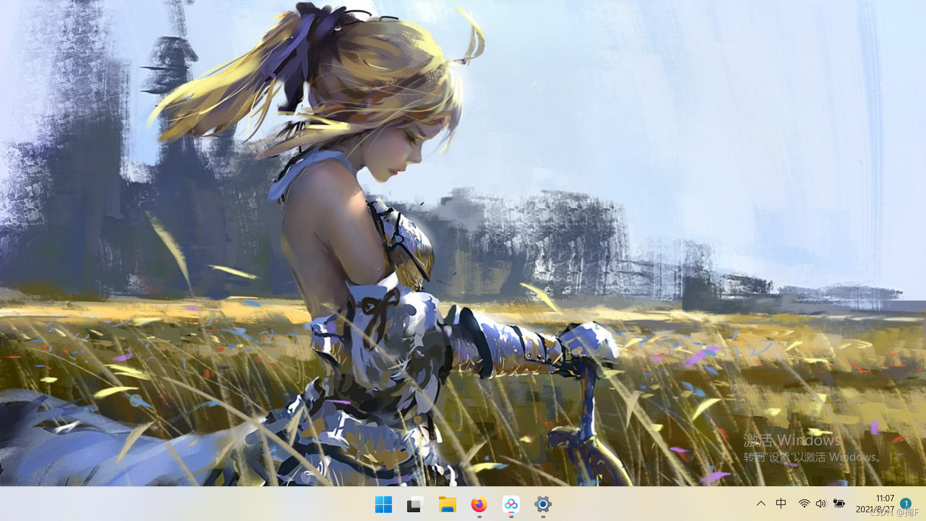The width and height of the screenshot is (926, 521).
Task: Click the Wi-Fi network tray icon
Action: pos(804,504)
